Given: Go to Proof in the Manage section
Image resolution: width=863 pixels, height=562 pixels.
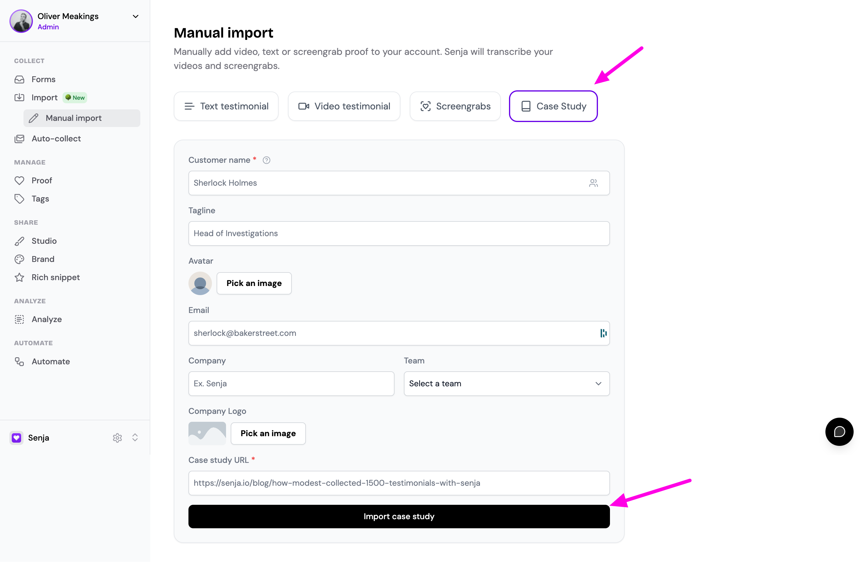Looking at the screenshot, I should click(41, 180).
